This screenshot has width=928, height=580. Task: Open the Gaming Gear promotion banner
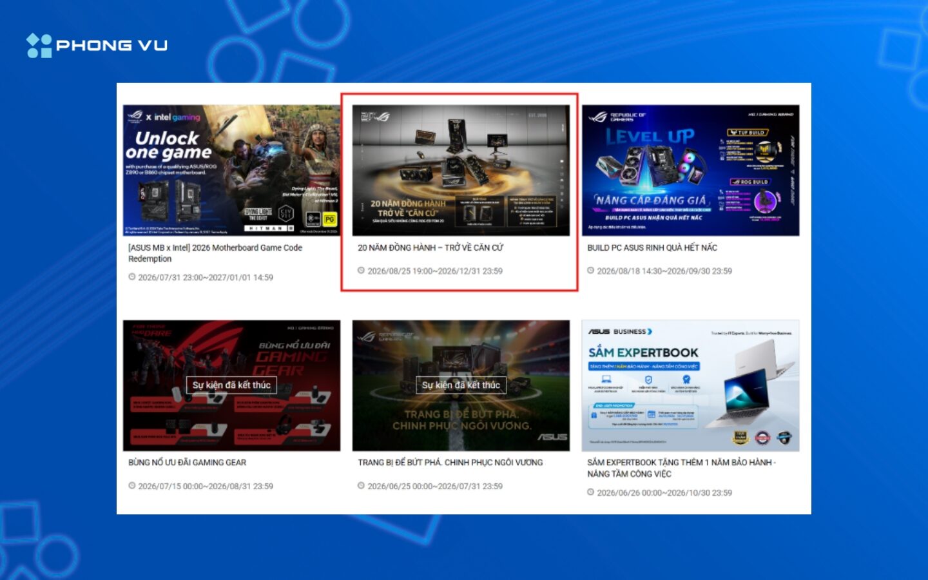(231, 385)
